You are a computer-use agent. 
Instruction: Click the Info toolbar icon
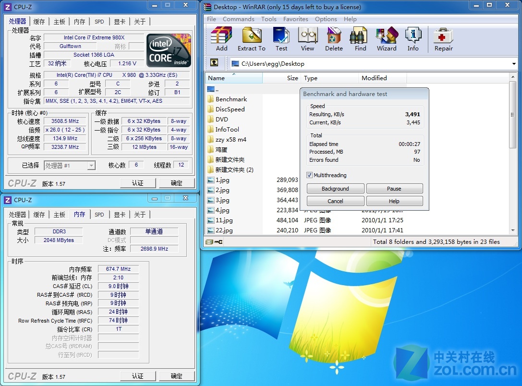pyautogui.click(x=413, y=38)
